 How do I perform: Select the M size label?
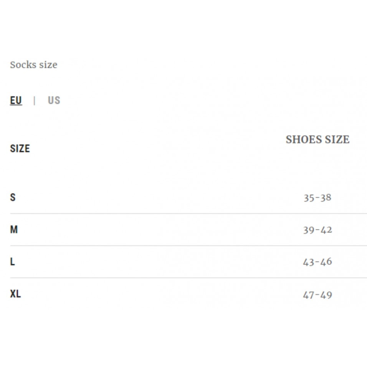(x=14, y=230)
